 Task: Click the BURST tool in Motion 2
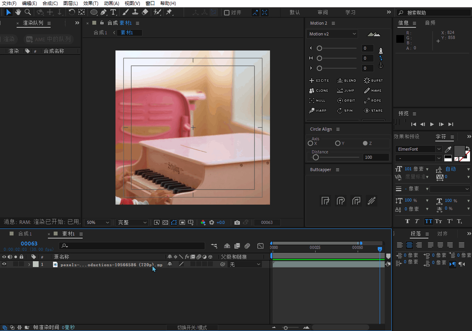click(374, 81)
